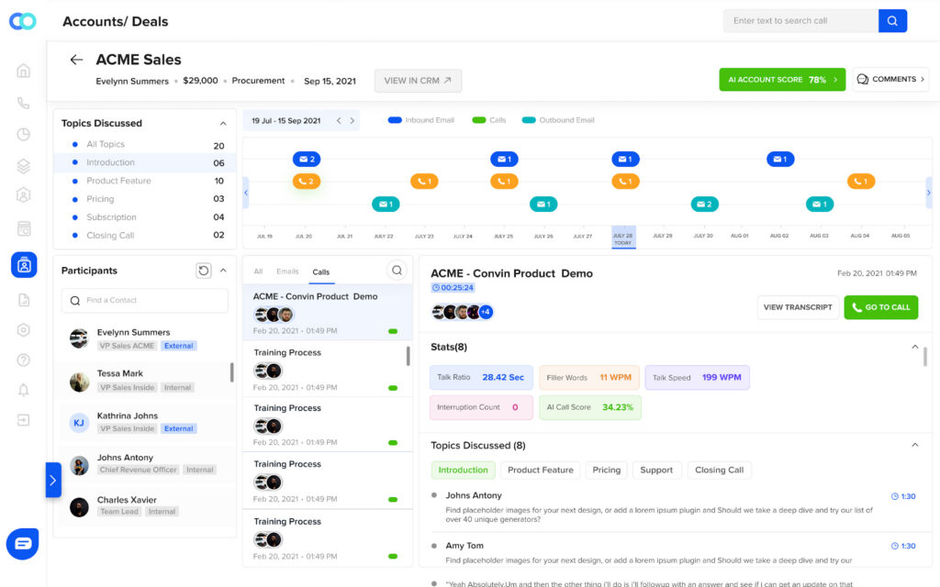Click the home icon in left sidebar
This screenshot has width=940, height=587.
pyautogui.click(x=24, y=72)
